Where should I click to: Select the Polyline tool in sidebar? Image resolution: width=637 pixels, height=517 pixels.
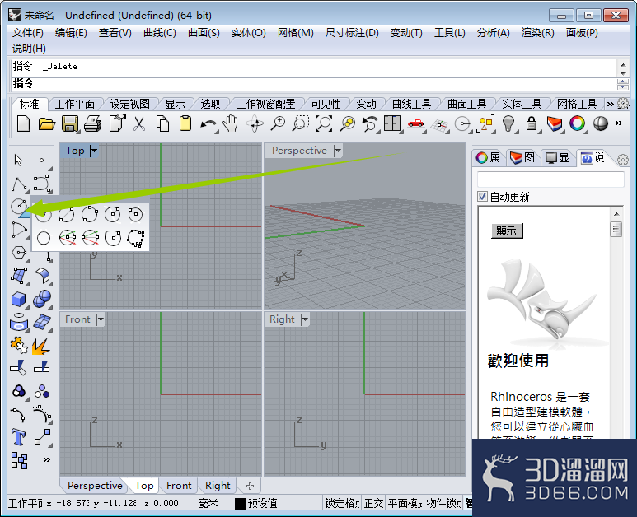click(19, 184)
